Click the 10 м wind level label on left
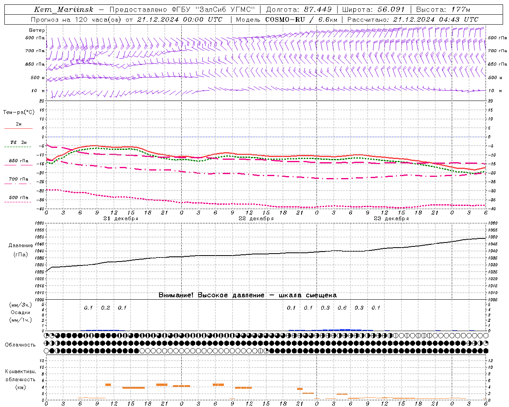The image size is (509, 407). click(38, 91)
